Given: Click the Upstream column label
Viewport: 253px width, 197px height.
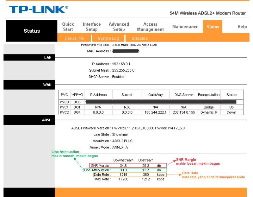Looking at the screenshot, I should coord(146,160).
